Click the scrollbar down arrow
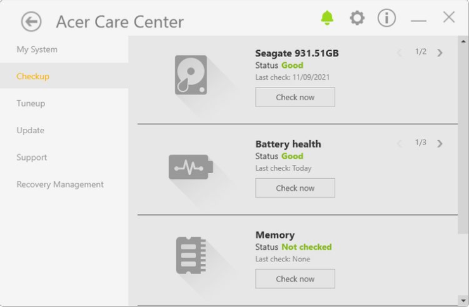The height and width of the screenshot is (307, 469). tap(463, 301)
